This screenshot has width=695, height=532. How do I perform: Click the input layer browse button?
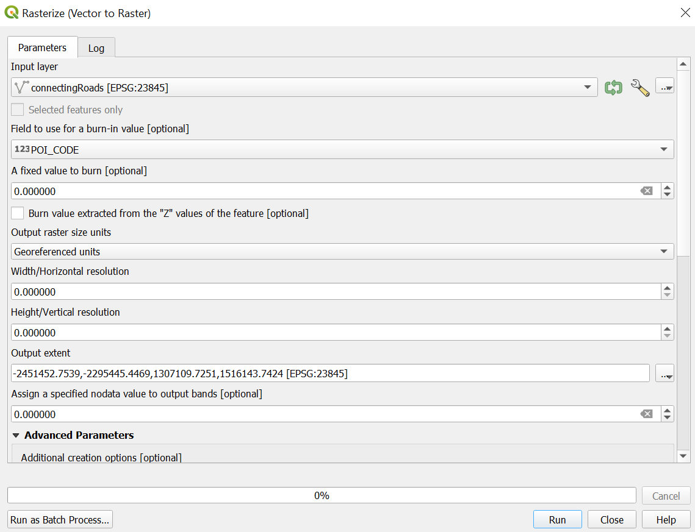click(x=664, y=87)
